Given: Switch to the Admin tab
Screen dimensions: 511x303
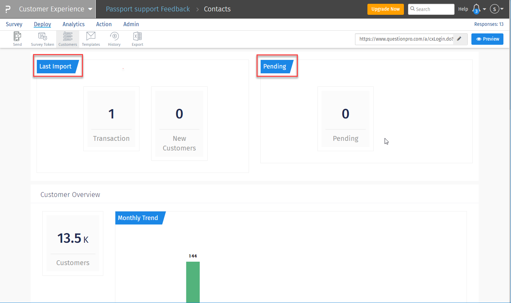Looking at the screenshot, I should click(x=131, y=24).
